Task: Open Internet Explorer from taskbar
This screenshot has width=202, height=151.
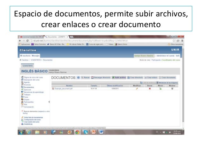Action: [28, 132]
